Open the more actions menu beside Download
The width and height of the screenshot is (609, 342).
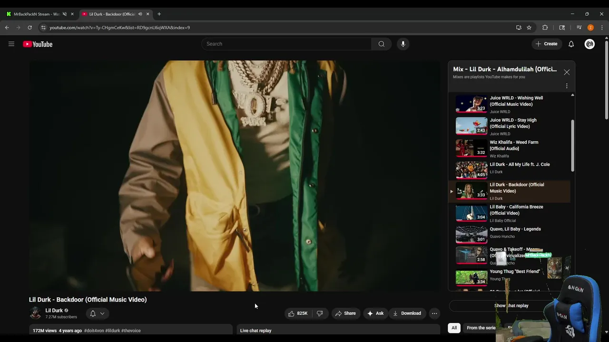click(434, 313)
